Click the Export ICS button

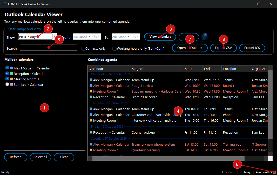252,48
